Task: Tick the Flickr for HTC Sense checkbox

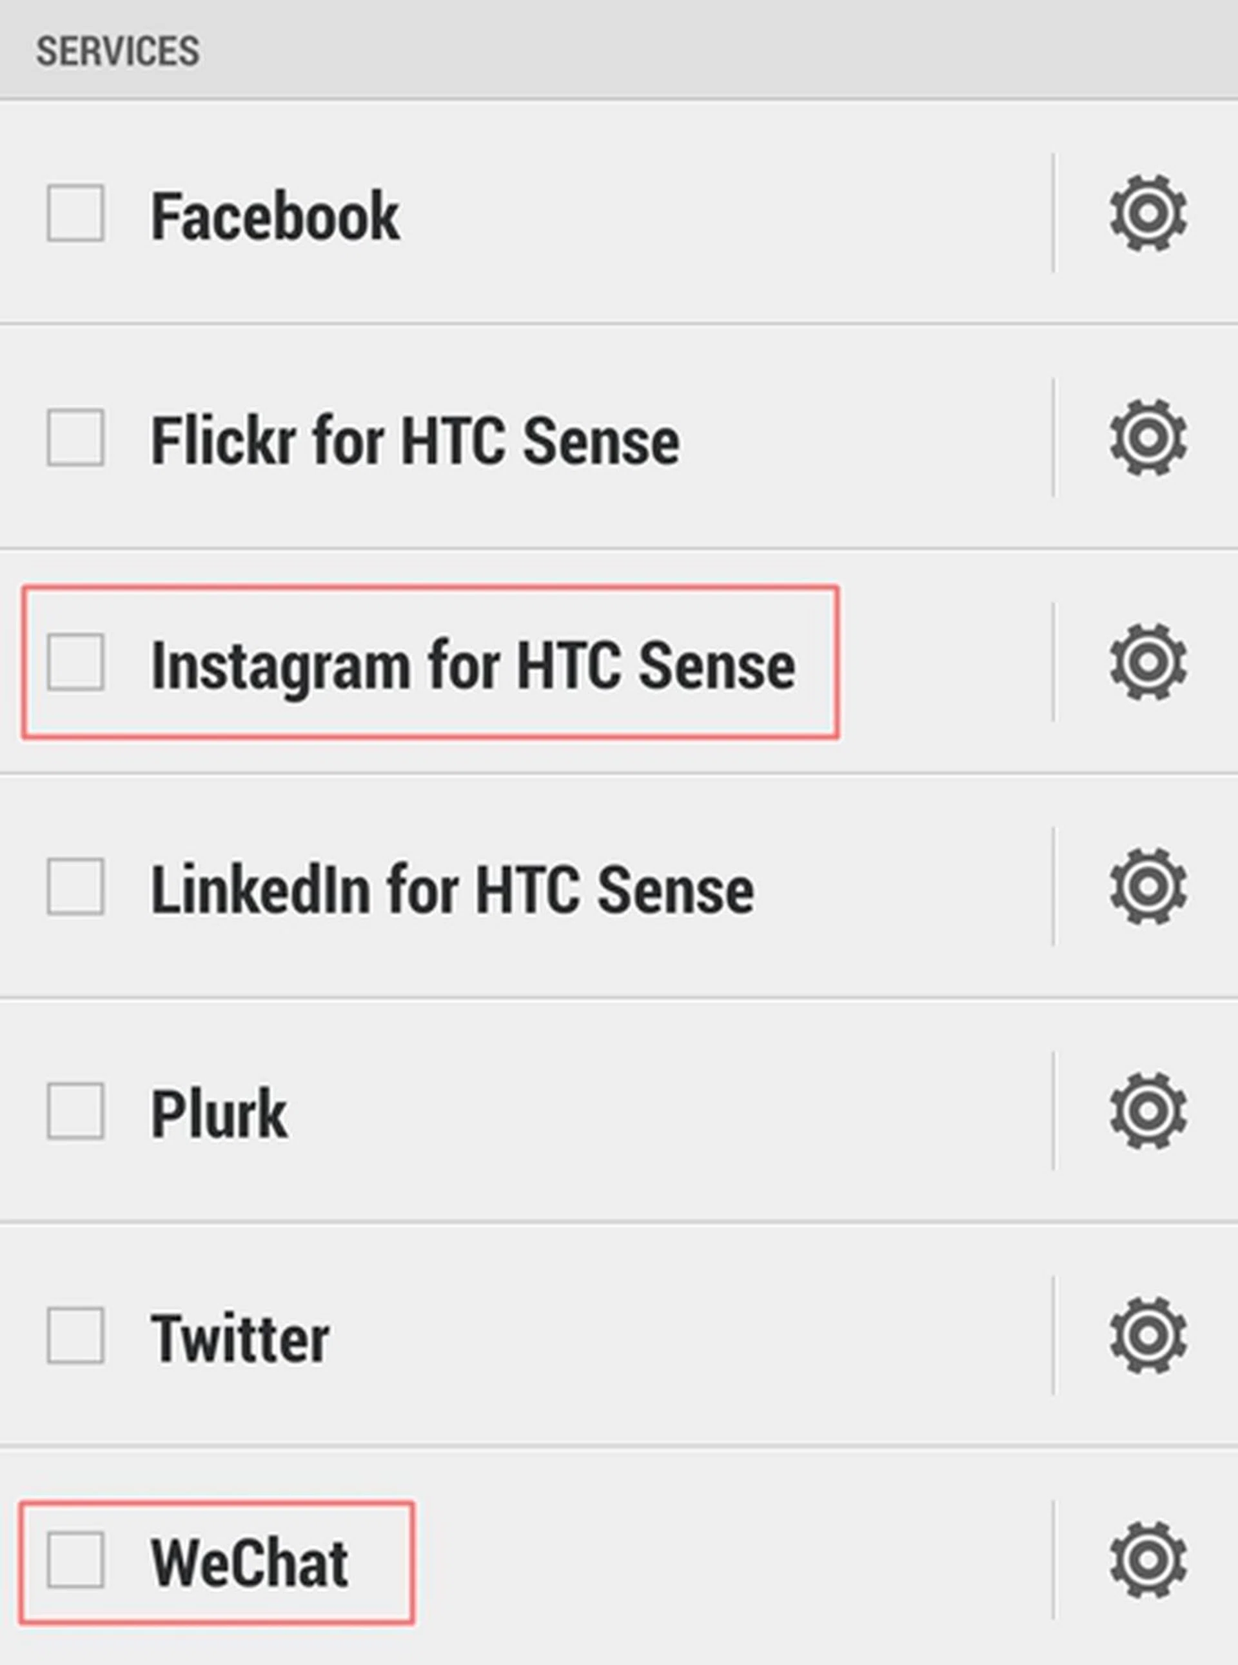Action: [75, 438]
